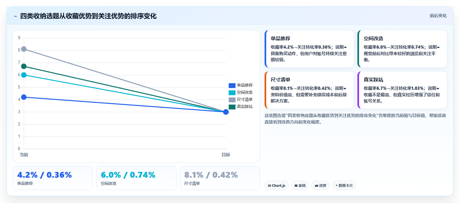The width and height of the screenshot is (460, 203).
Task: Click the 尺寸清单 data point at 当前
Action: coord(24,49)
